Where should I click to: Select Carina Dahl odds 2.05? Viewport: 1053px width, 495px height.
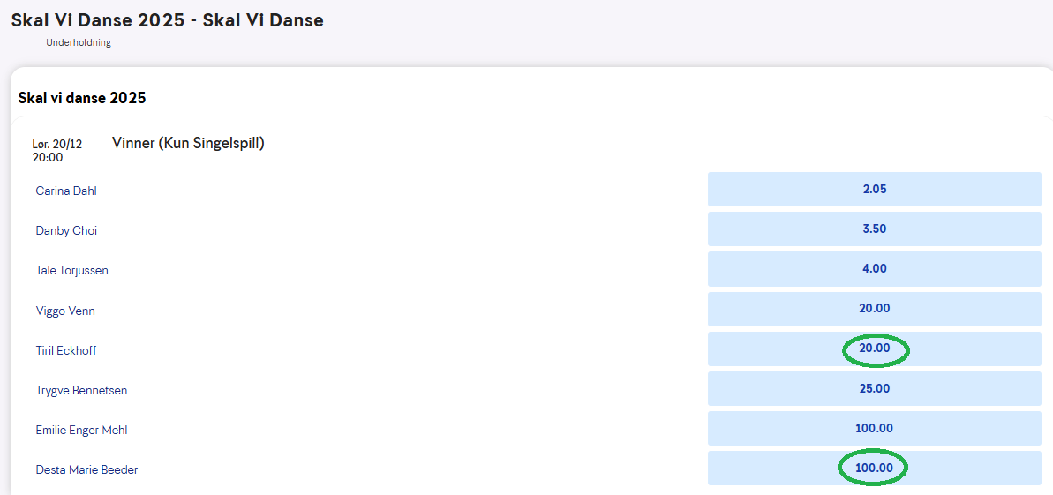(874, 190)
